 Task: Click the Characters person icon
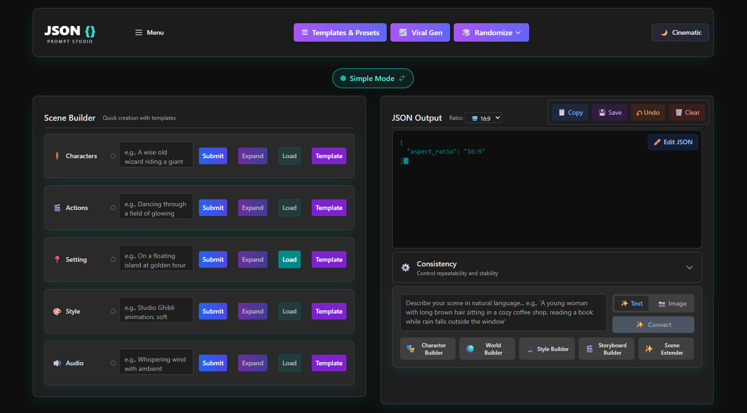[x=57, y=156]
